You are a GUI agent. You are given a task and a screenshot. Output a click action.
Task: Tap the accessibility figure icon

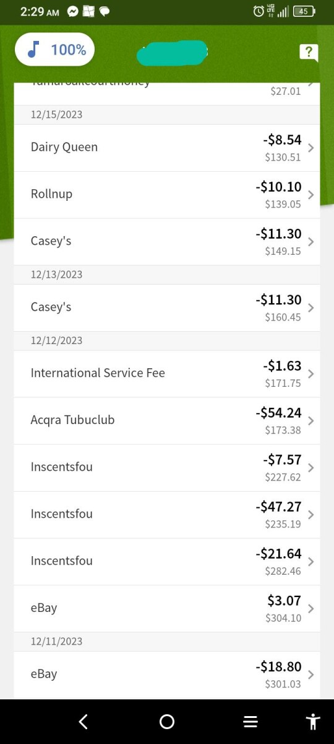(314, 721)
